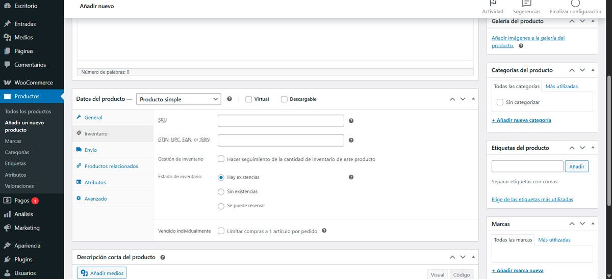Viewport: 612px width, 279px height.
Task: Open the Valoraciones submenu item
Action: click(x=19, y=186)
